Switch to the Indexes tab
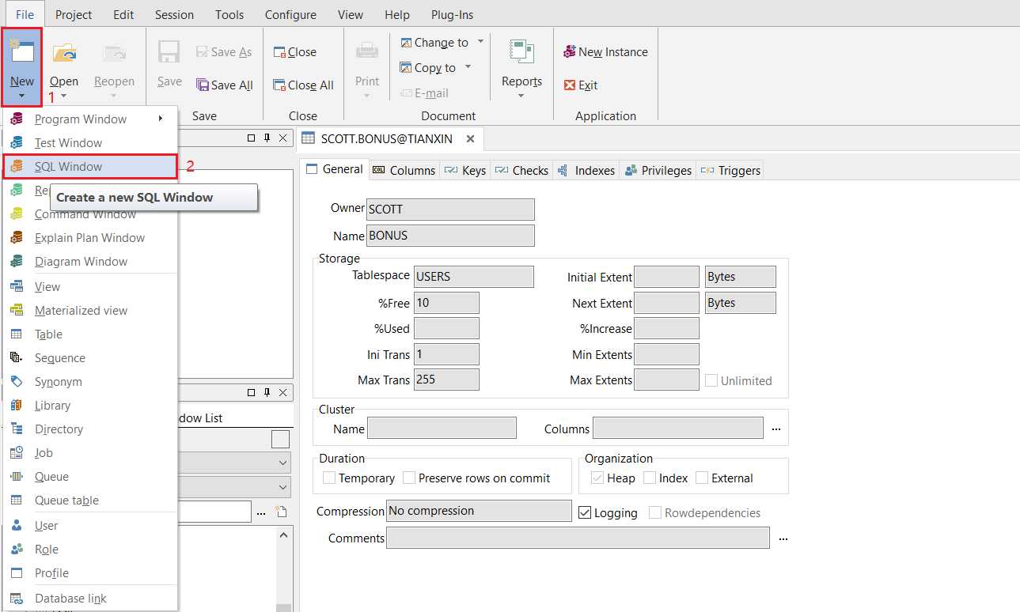The height and width of the screenshot is (612, 1020). (586, 170)
